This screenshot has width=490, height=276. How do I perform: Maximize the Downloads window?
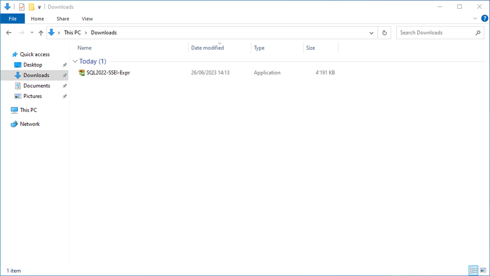pos(459,7)
